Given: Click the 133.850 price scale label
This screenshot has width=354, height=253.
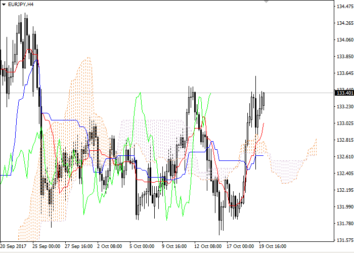Looking at the screenshot, I should tap(345, 57).
